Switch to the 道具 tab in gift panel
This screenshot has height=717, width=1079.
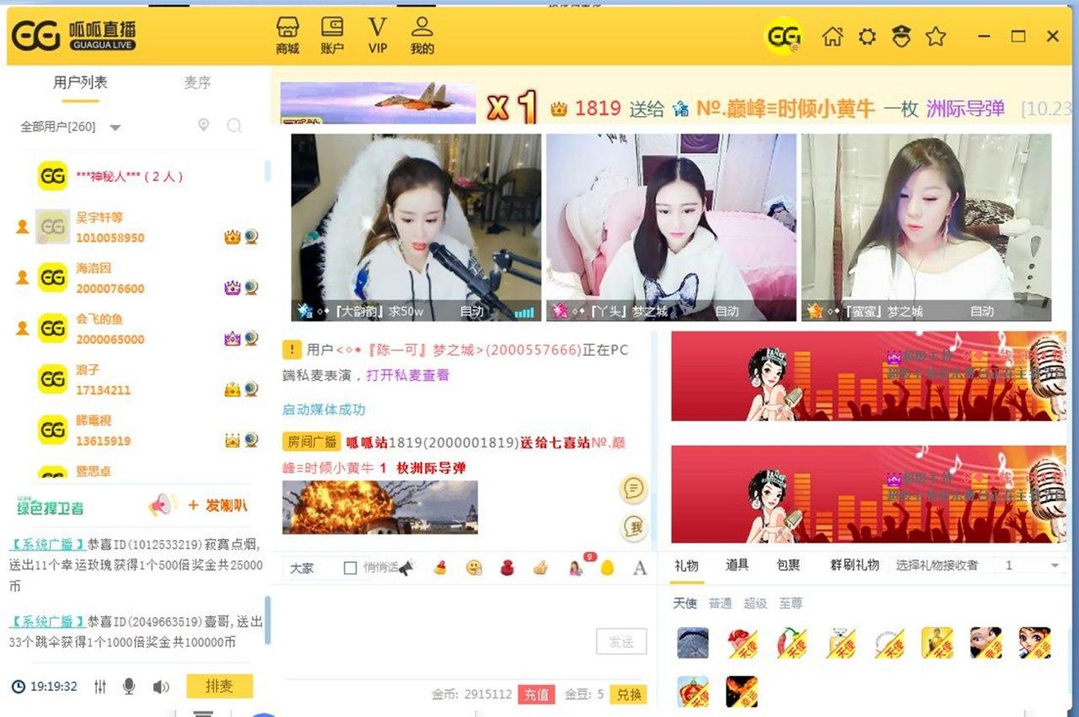736,565
